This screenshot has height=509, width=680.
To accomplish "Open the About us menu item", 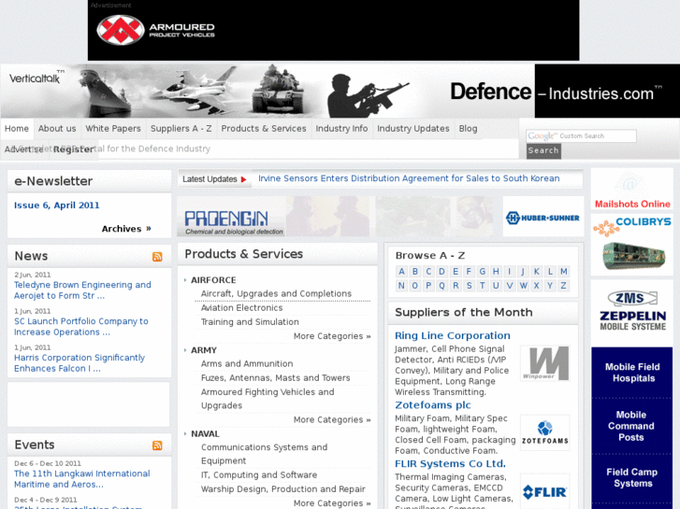I will pyautogui.click(x=57, y=129).
